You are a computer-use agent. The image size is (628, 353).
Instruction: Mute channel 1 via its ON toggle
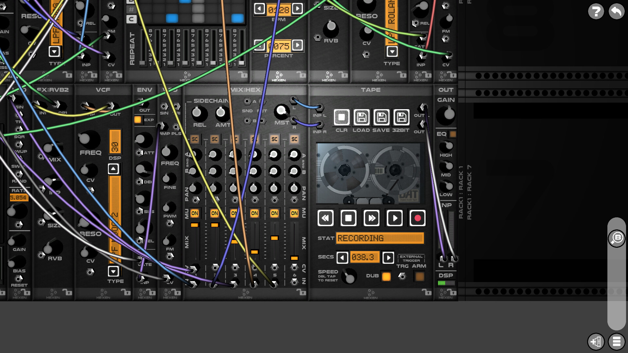point(195,213)
